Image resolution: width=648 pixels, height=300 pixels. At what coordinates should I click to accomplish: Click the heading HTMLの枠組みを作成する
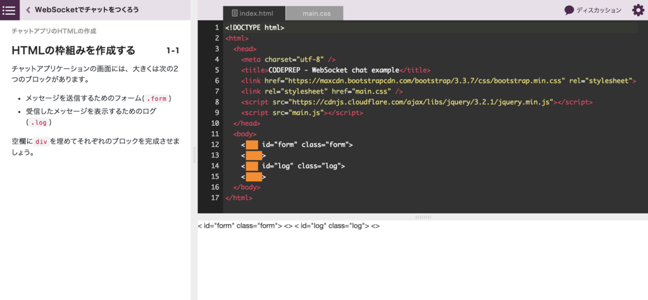(x=73, y=51)
